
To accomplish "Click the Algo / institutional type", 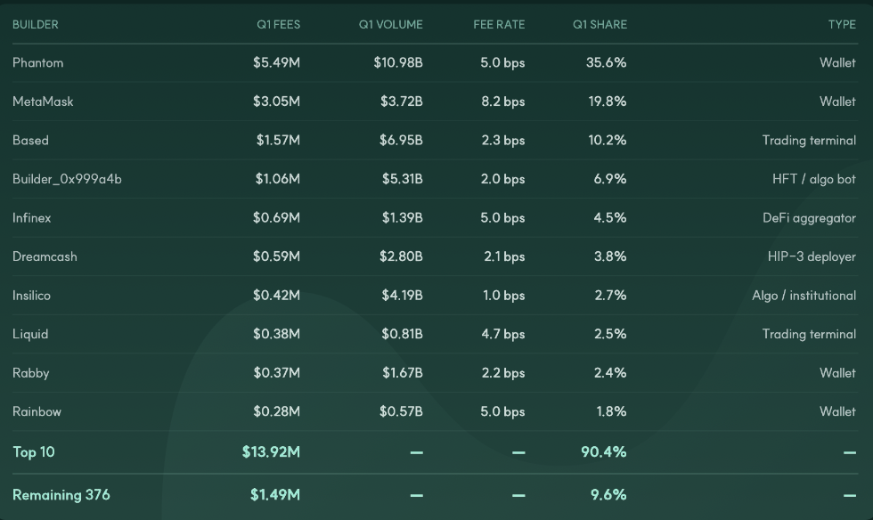I will (x=804, y=295).
